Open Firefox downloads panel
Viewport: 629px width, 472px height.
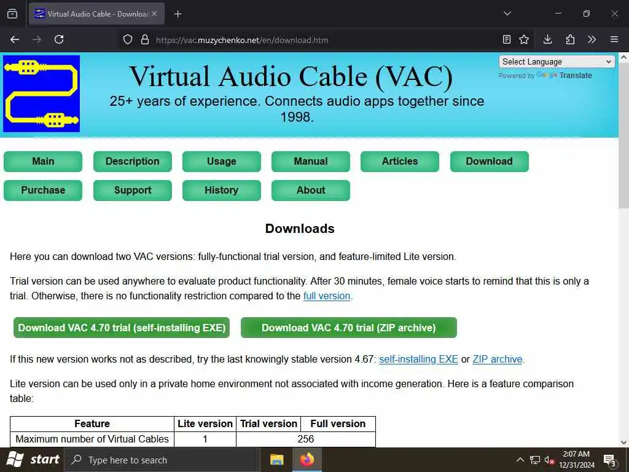pyautogui.click(x=547, y=39)
